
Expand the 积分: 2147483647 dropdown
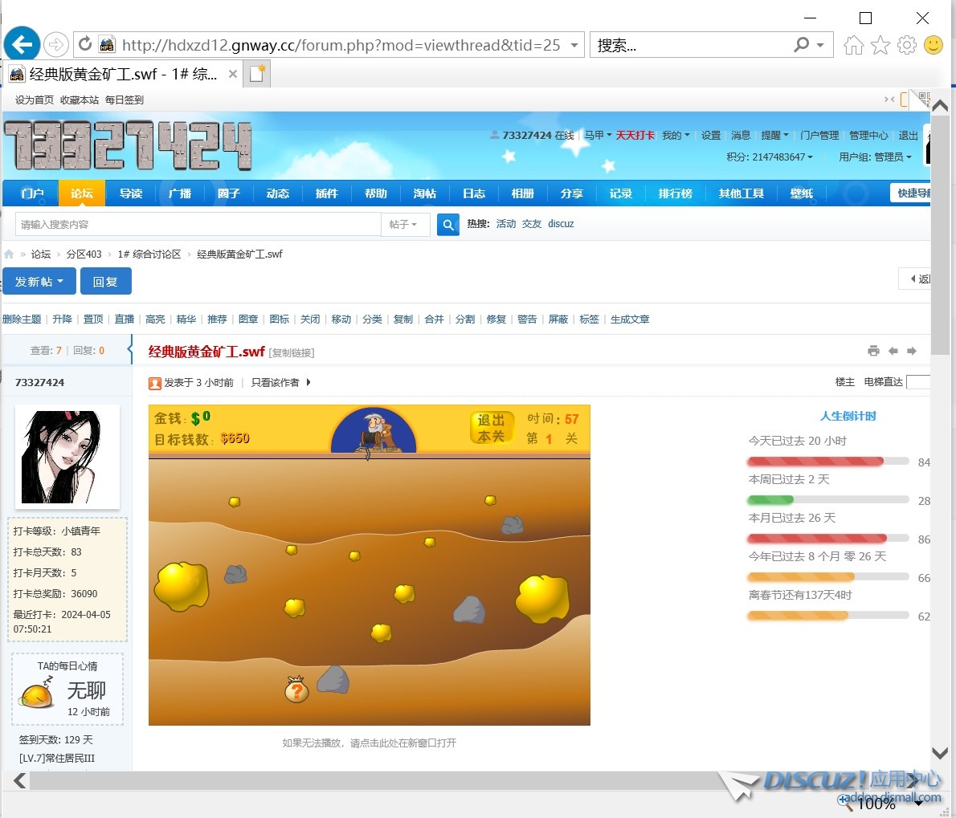(x=770, y=157)
